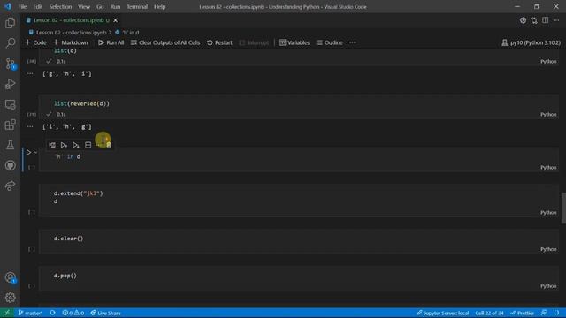Open the Run menu
The height and width of the screenshot is (318, 566).
coord(115,7)
